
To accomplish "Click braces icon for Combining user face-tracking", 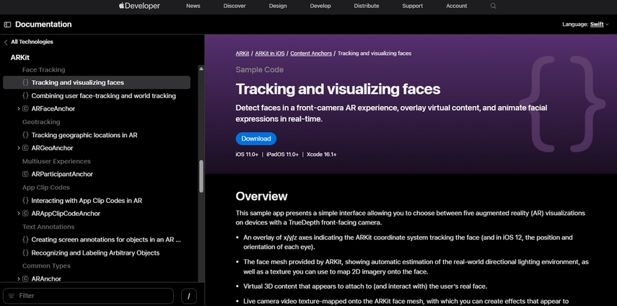I will point(25,95).
